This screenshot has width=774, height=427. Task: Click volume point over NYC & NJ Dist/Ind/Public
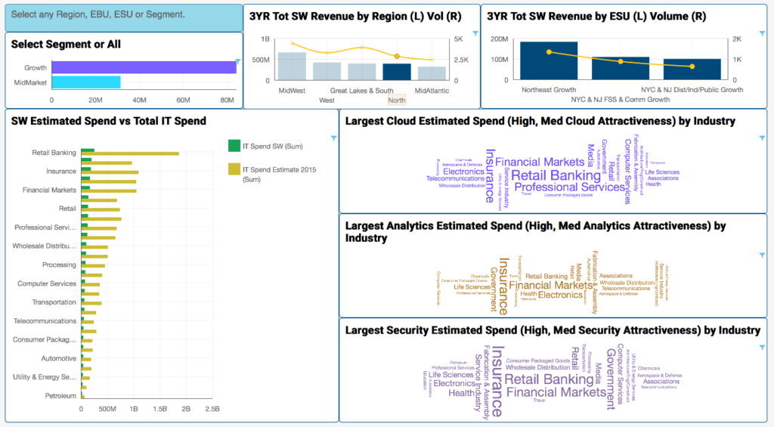[x=692, y=67]
